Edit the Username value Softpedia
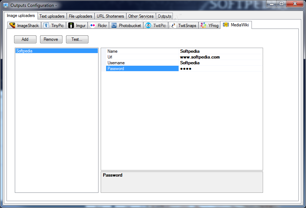The image size is (306, 208). 221,63
